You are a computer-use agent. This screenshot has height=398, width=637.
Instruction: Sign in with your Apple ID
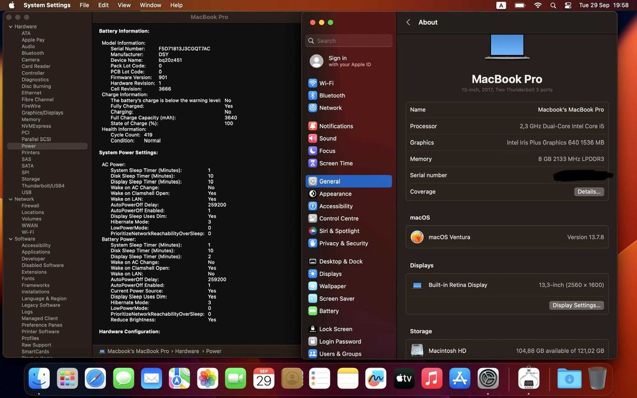click(348, 61)
